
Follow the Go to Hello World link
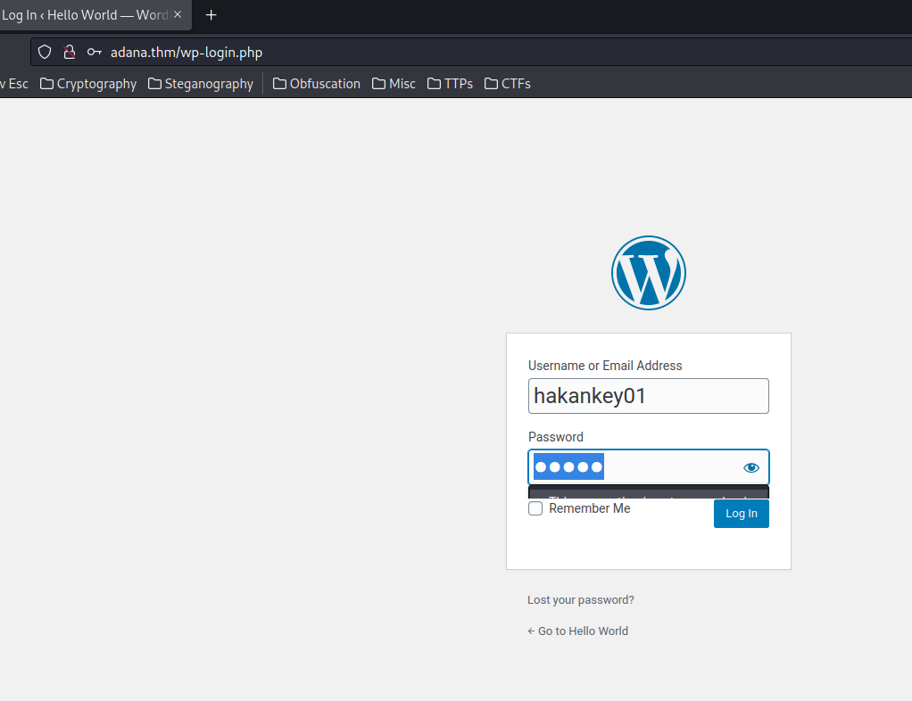click(577, 631)
